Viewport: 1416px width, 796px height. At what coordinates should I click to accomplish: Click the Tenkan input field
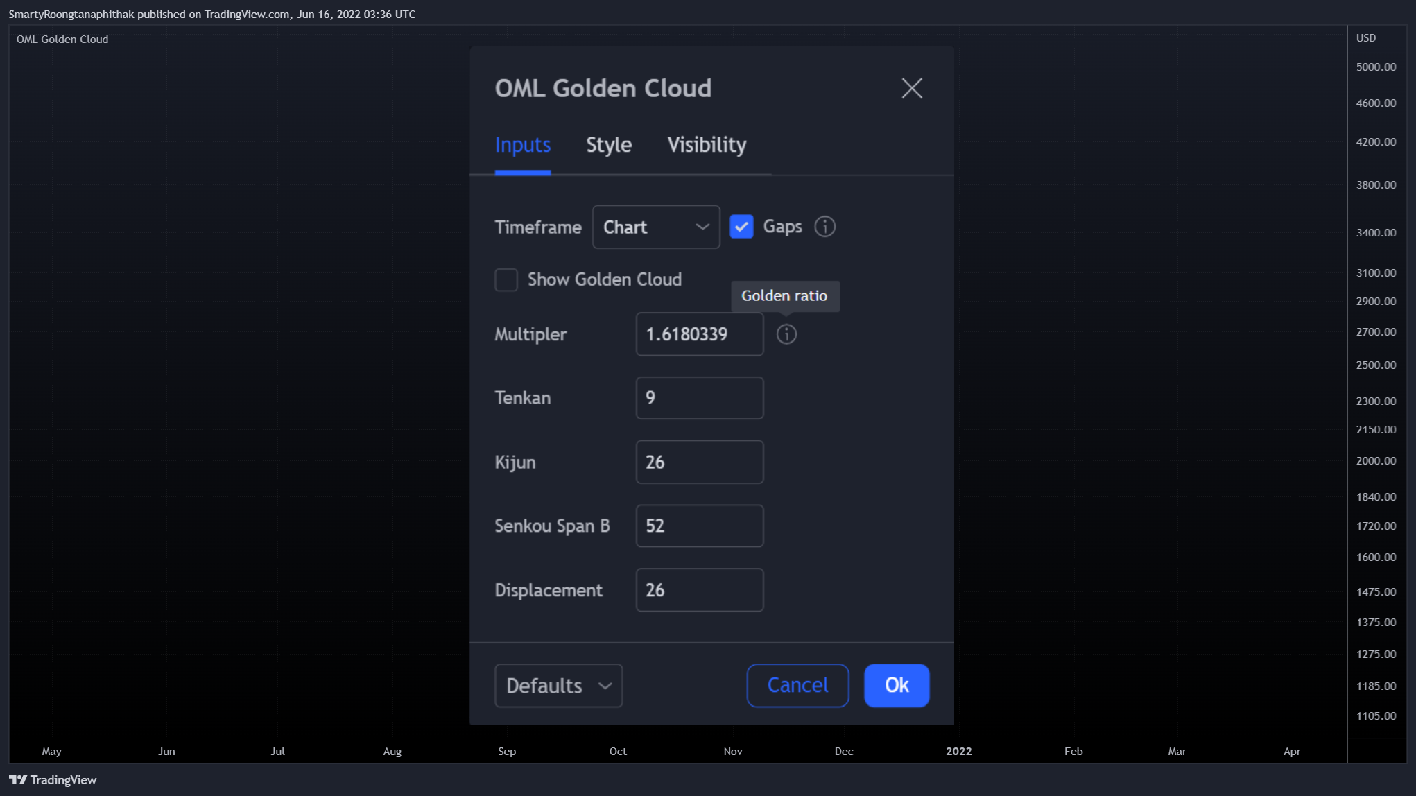[700, 398]
